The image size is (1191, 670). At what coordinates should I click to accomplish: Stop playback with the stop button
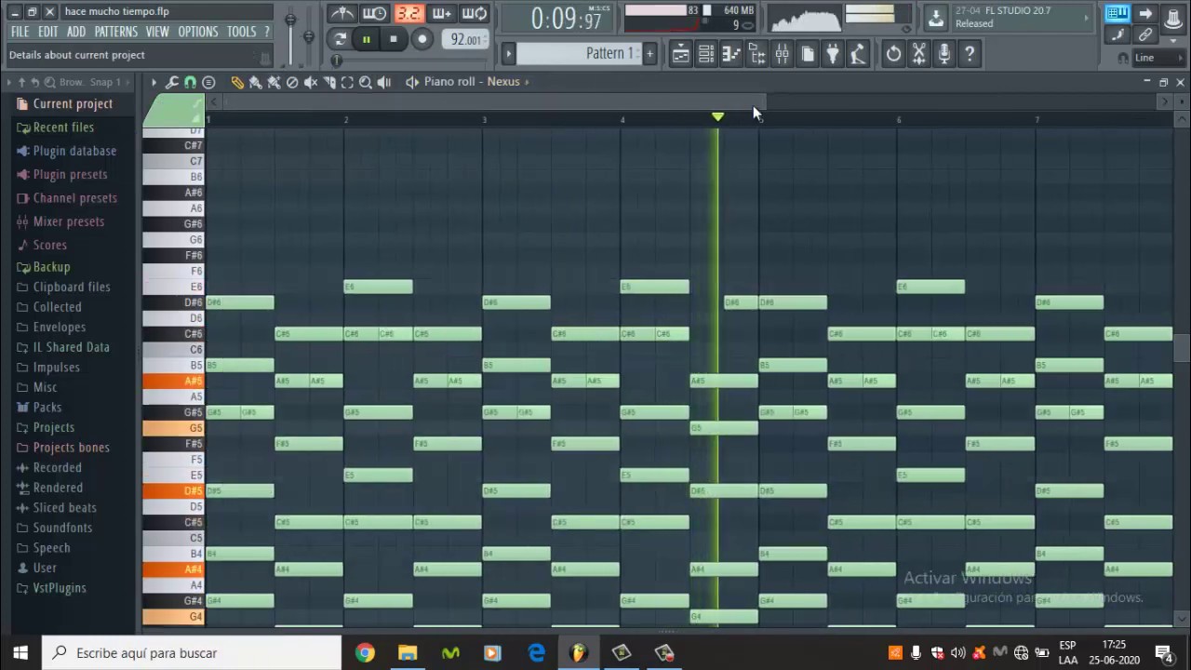tap(394, 39)
